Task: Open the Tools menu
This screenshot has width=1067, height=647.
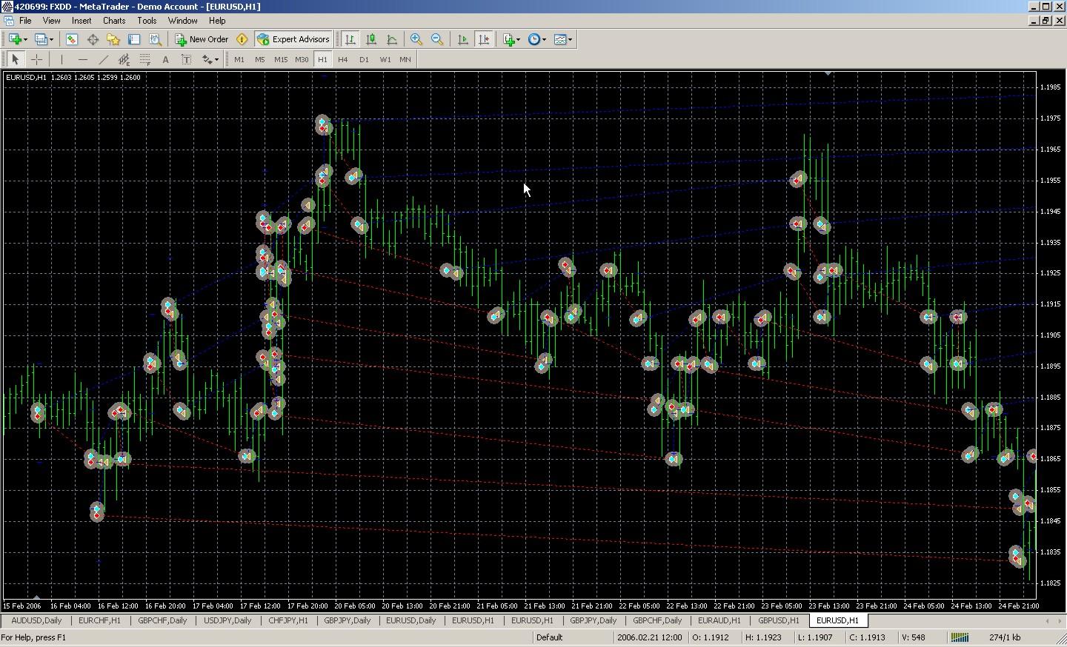Action: pos(147,21)
